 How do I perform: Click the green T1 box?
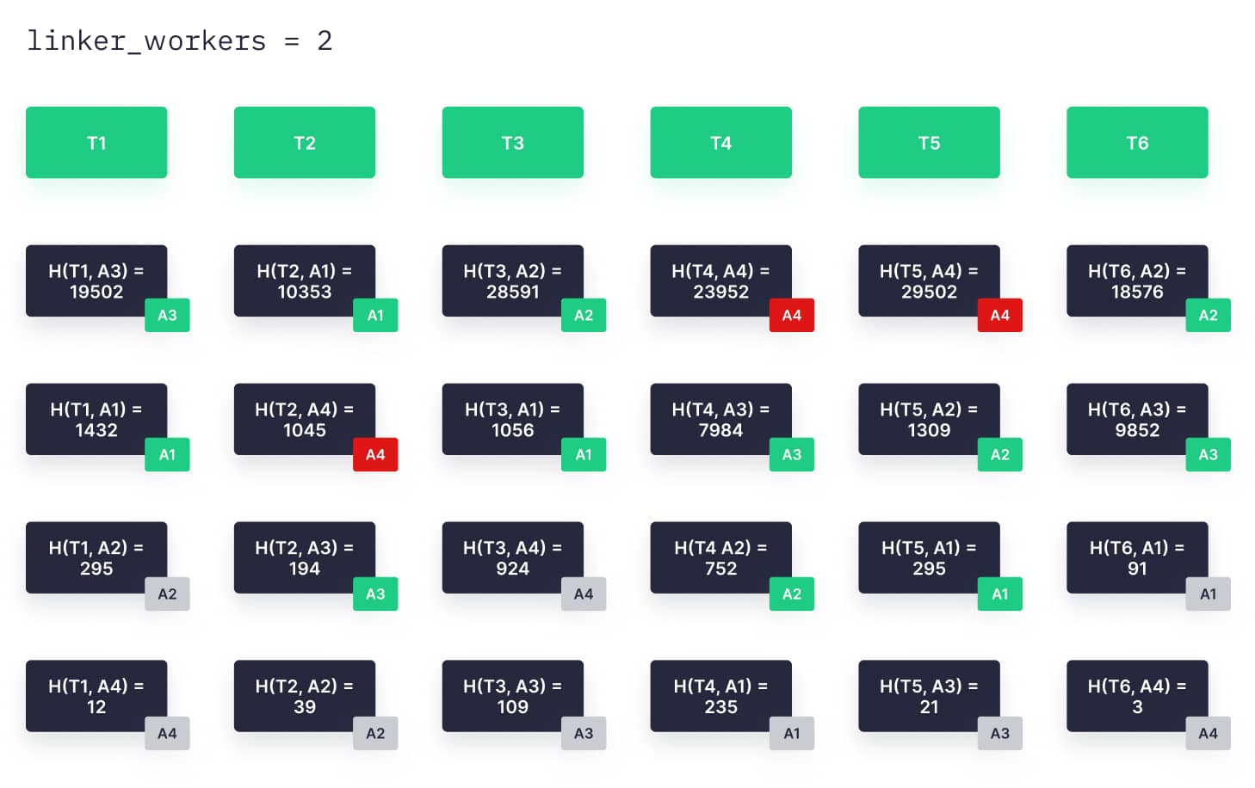click(96, 143)
